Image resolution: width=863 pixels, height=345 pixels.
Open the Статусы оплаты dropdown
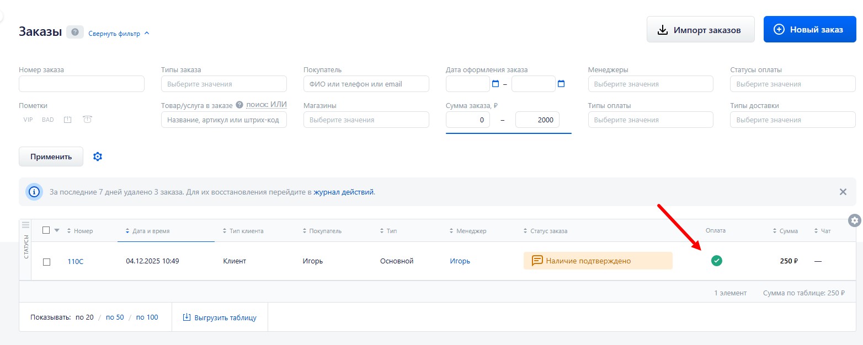[793, 84]
